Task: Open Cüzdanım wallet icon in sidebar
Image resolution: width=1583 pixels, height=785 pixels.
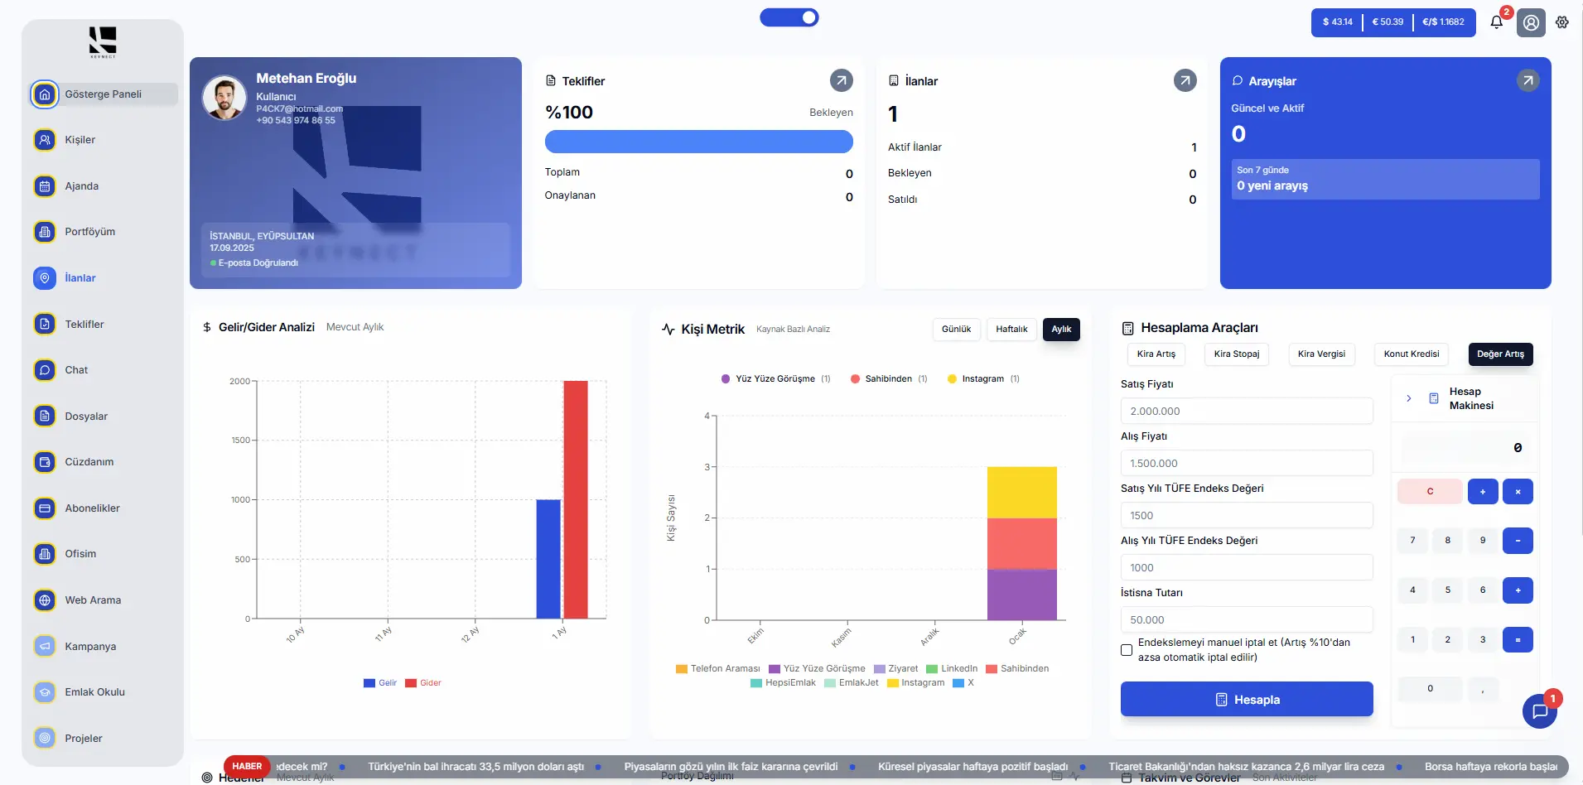Action: 45,462
